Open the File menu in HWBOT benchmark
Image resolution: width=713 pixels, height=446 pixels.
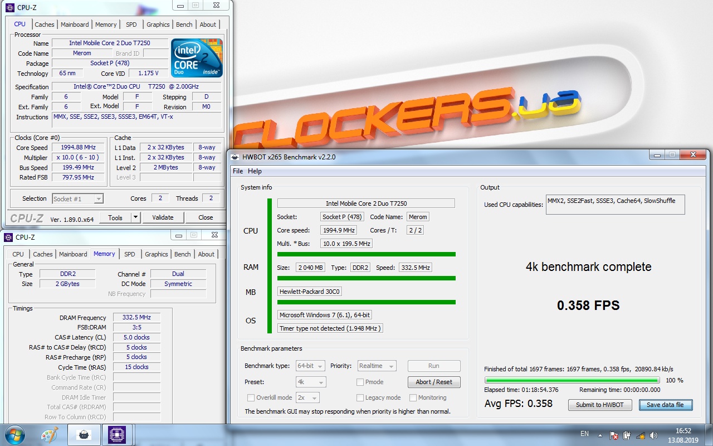238,171
